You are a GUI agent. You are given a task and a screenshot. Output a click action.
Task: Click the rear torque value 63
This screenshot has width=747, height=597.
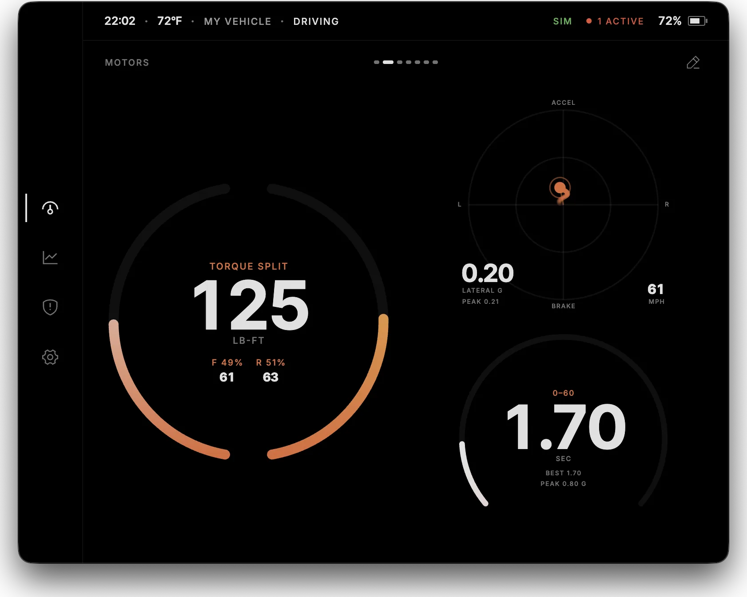pos(270,377)
